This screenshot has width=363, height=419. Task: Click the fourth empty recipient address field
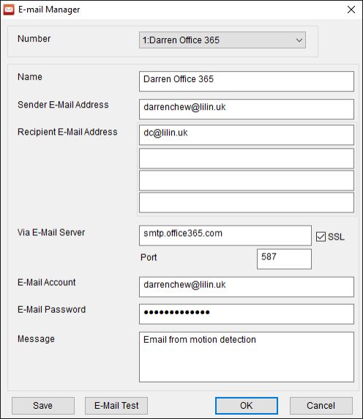coord(247,203)
